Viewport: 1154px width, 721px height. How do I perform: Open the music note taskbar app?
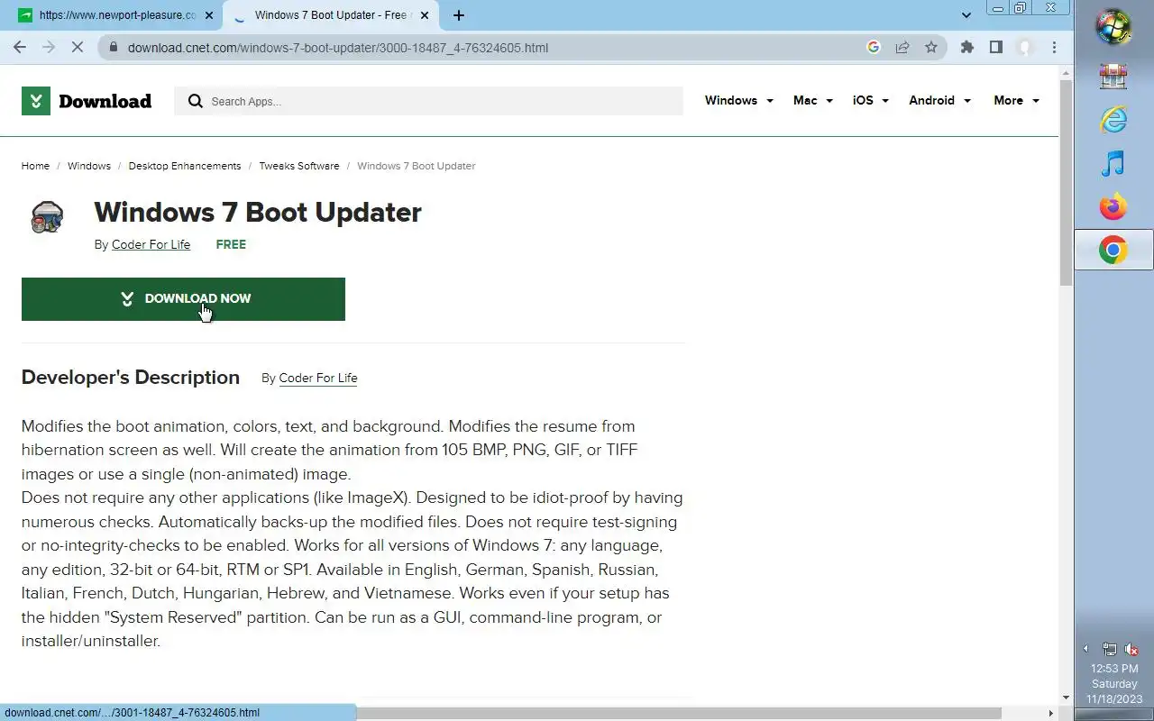pyautogui.click(x=1113, y=163)
